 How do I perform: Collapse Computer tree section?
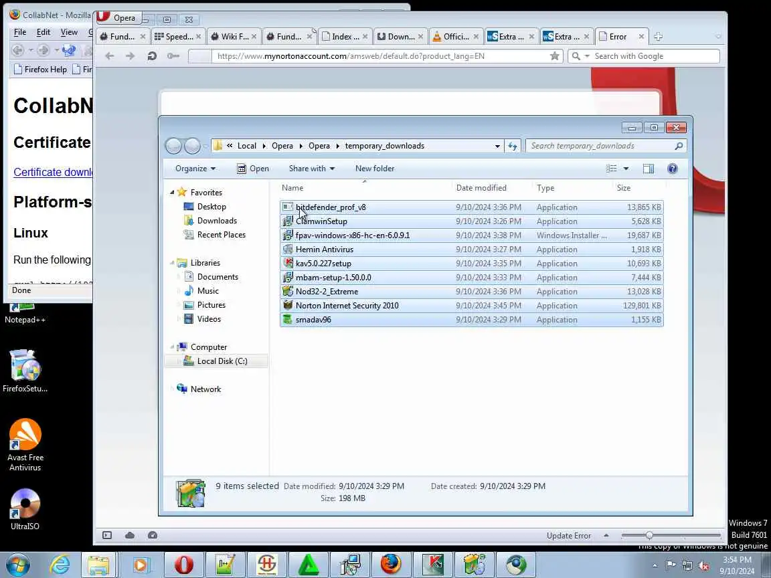[172, 347]
